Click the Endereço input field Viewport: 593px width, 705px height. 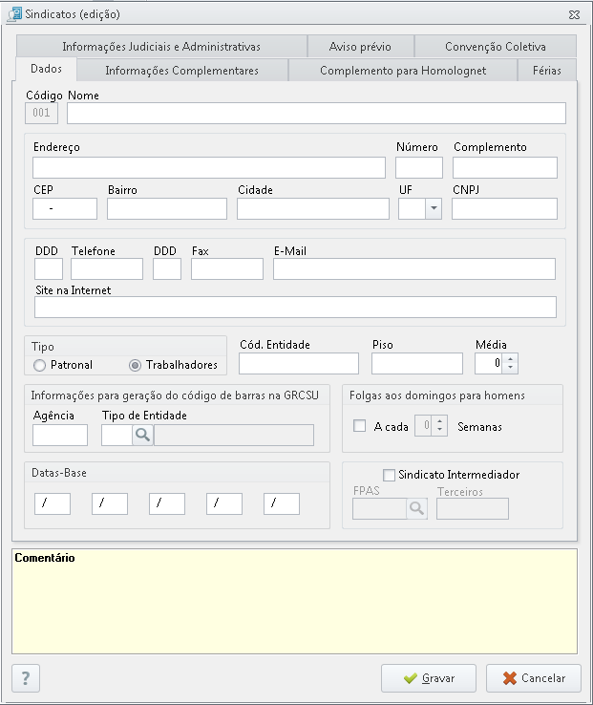click(x=208, y=168)
